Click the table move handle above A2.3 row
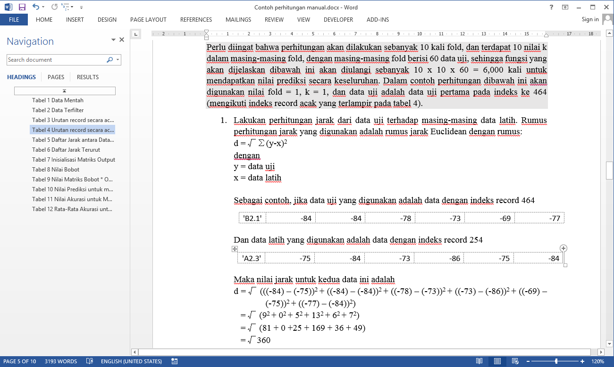This screenshot has height=367, width=614. pyautogui.click(x=235, y=249)
